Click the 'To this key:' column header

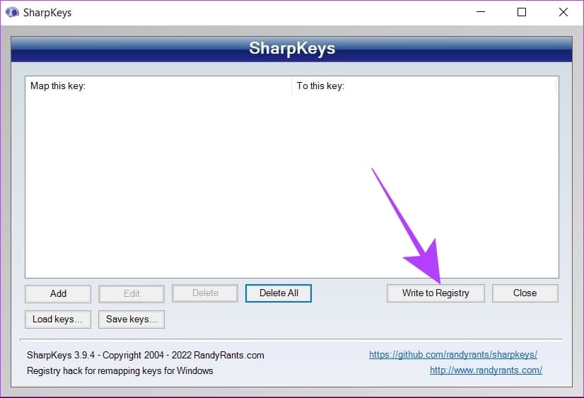(x=424, y=86)
